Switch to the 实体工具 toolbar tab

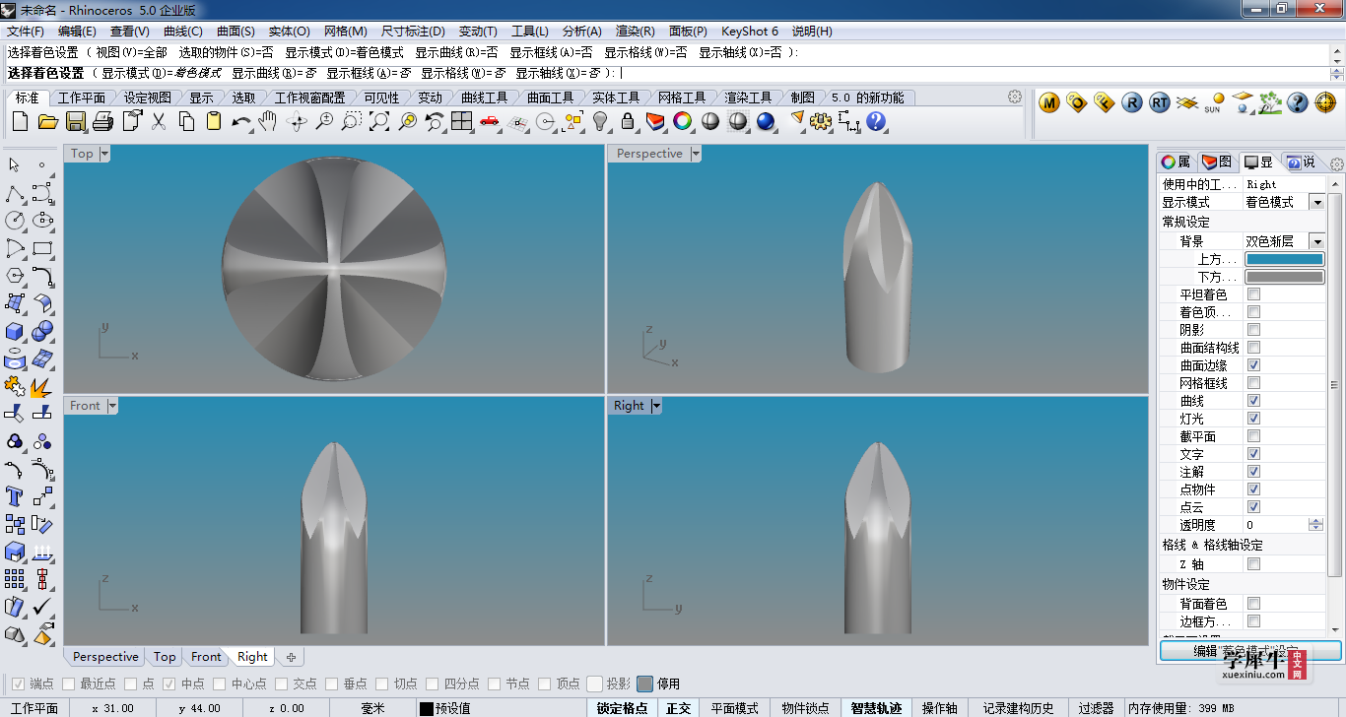(616, 98)
